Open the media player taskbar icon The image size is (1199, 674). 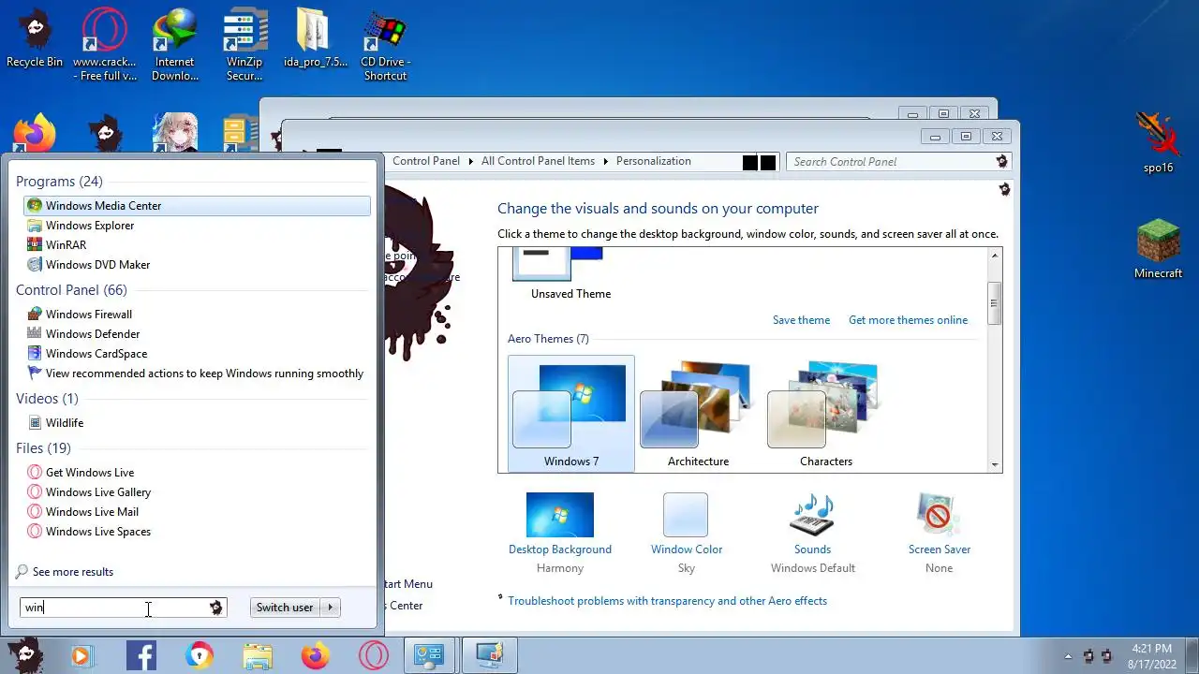[81, 656]
